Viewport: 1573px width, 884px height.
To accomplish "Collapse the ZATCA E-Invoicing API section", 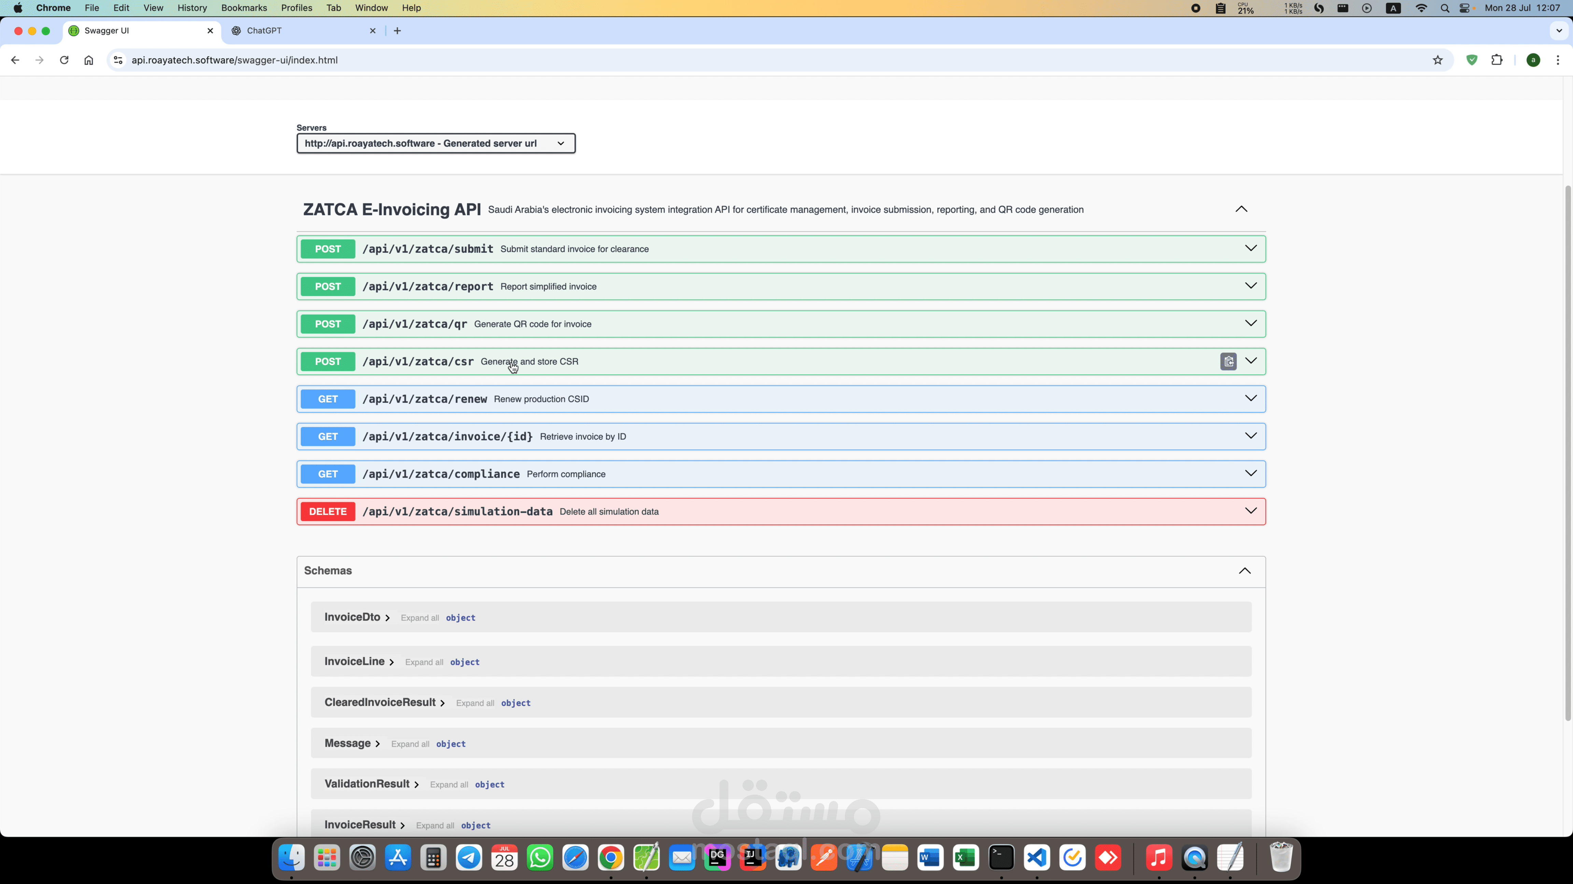I will (x=1241, y=209).
